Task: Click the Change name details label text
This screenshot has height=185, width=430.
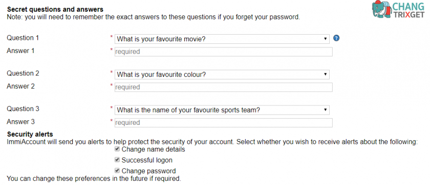Action: click(153, 149)
